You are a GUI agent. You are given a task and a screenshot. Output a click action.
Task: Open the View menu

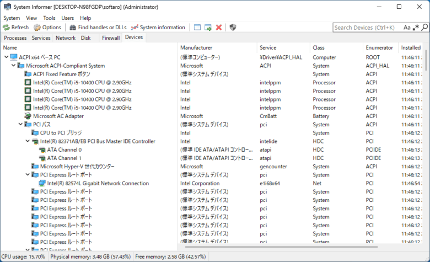coord(31,18)
